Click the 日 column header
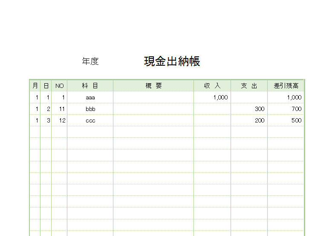Viewport: 335px width, 236px height. pos(46,86)
